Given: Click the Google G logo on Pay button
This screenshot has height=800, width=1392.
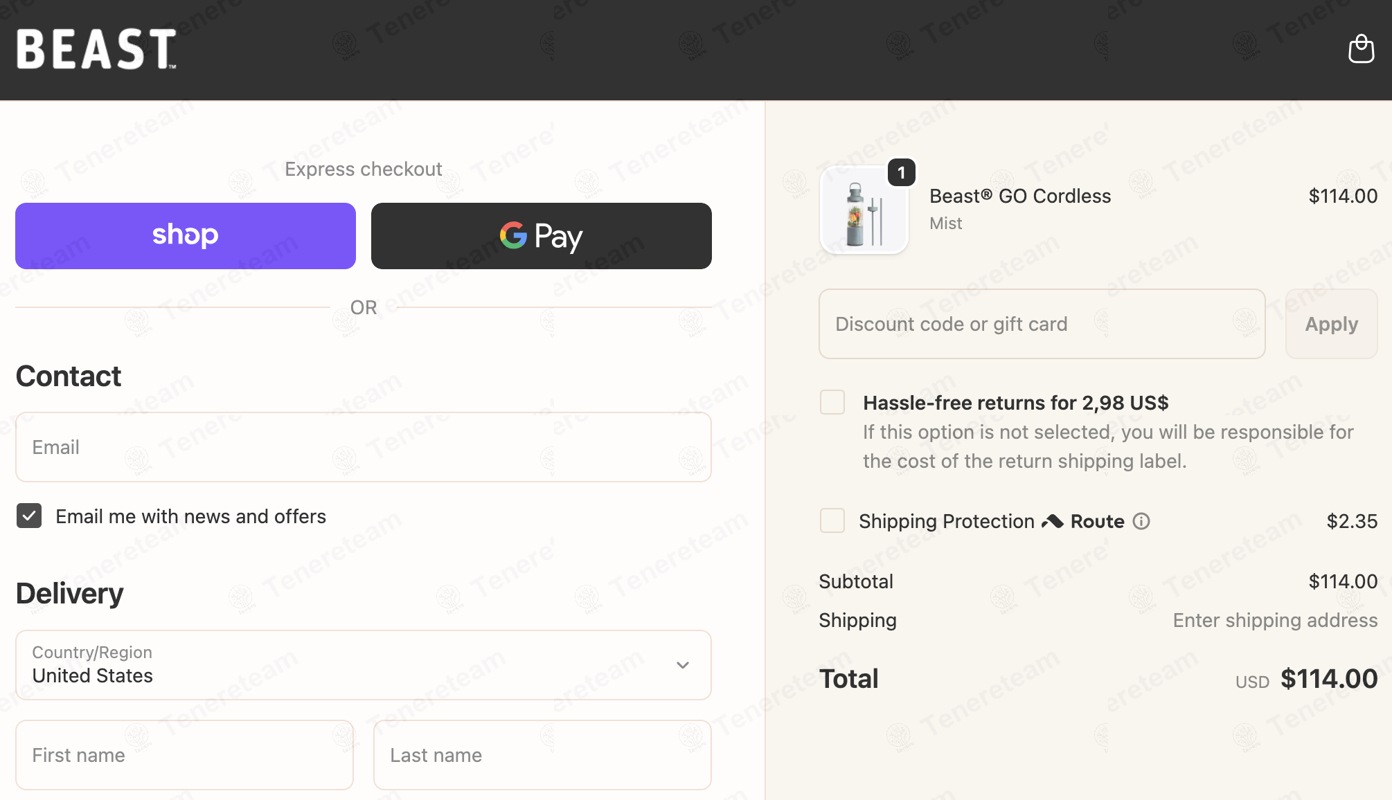Looking at the screenshot, I should 514,235.
